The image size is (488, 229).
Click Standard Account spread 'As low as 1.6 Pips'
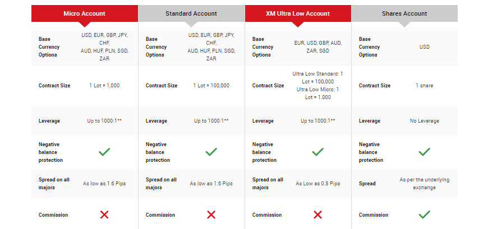(211, 184)
